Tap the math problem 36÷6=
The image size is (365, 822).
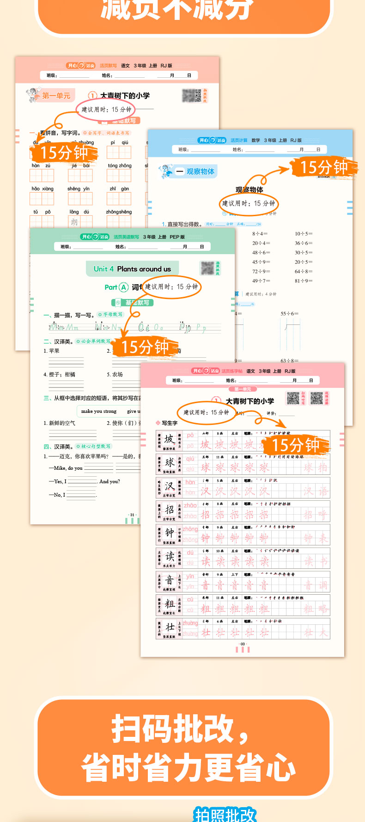[304, 243]
